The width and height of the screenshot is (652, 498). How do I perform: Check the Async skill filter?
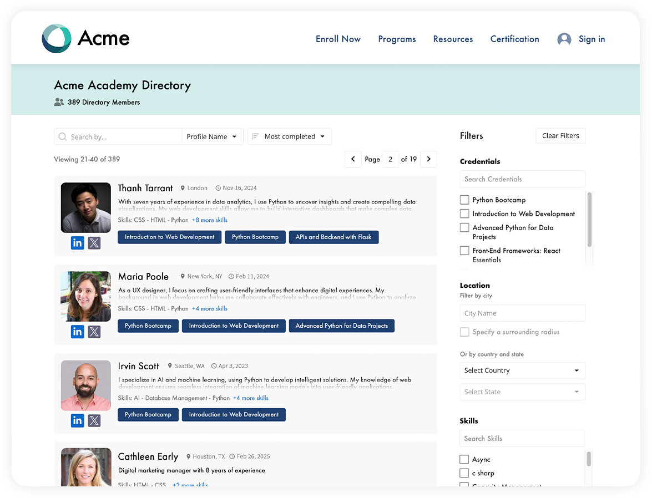click(464, 459)
